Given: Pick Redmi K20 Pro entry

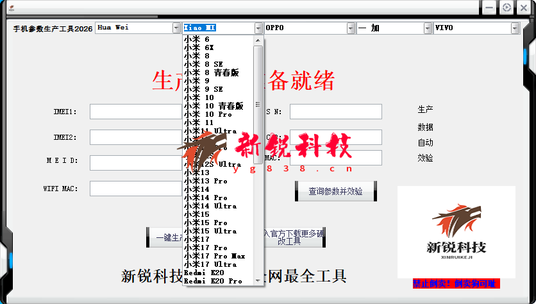Looking at the screenshot, I should 218,281.
